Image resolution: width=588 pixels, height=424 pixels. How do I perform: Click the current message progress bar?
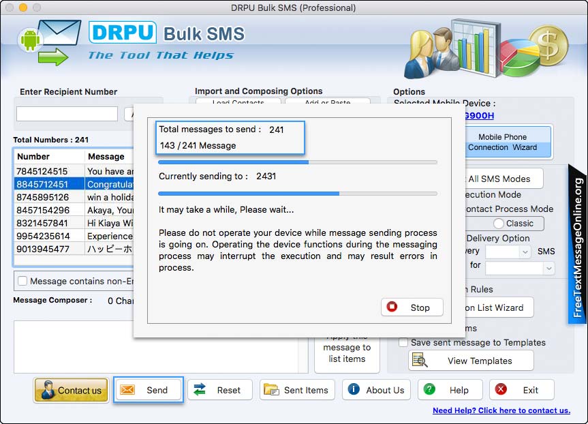pos(298,194)
